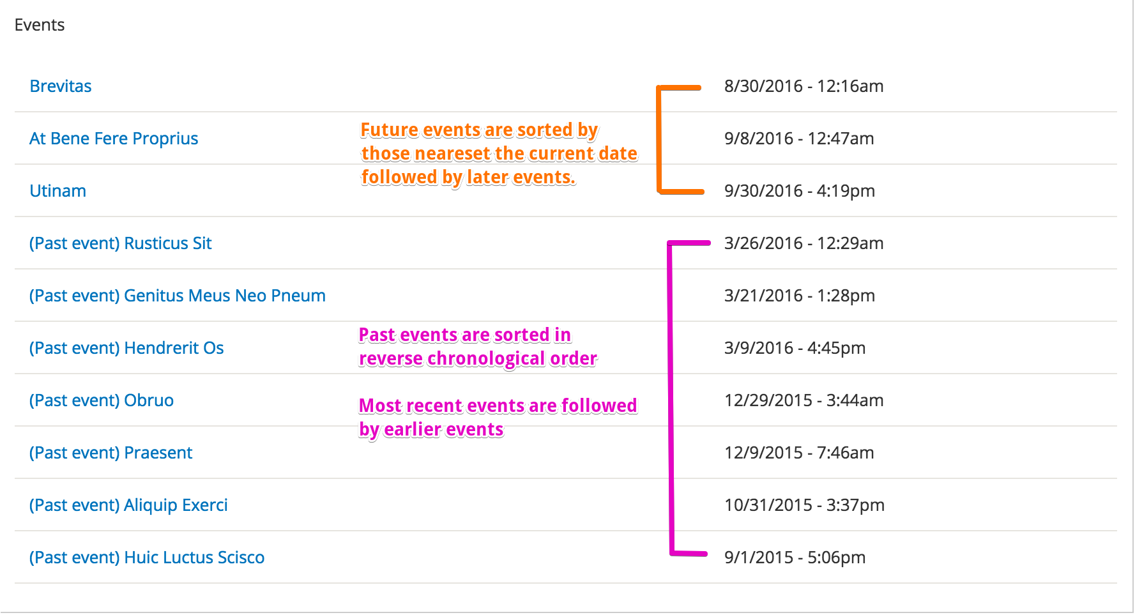This screenshot has width=1135, height=615.
Task: Open At Bene Fere Proprius event
Action: pos(114,139)
